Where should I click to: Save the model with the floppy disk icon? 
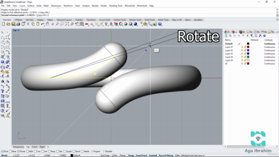click(x=14, y=24)
